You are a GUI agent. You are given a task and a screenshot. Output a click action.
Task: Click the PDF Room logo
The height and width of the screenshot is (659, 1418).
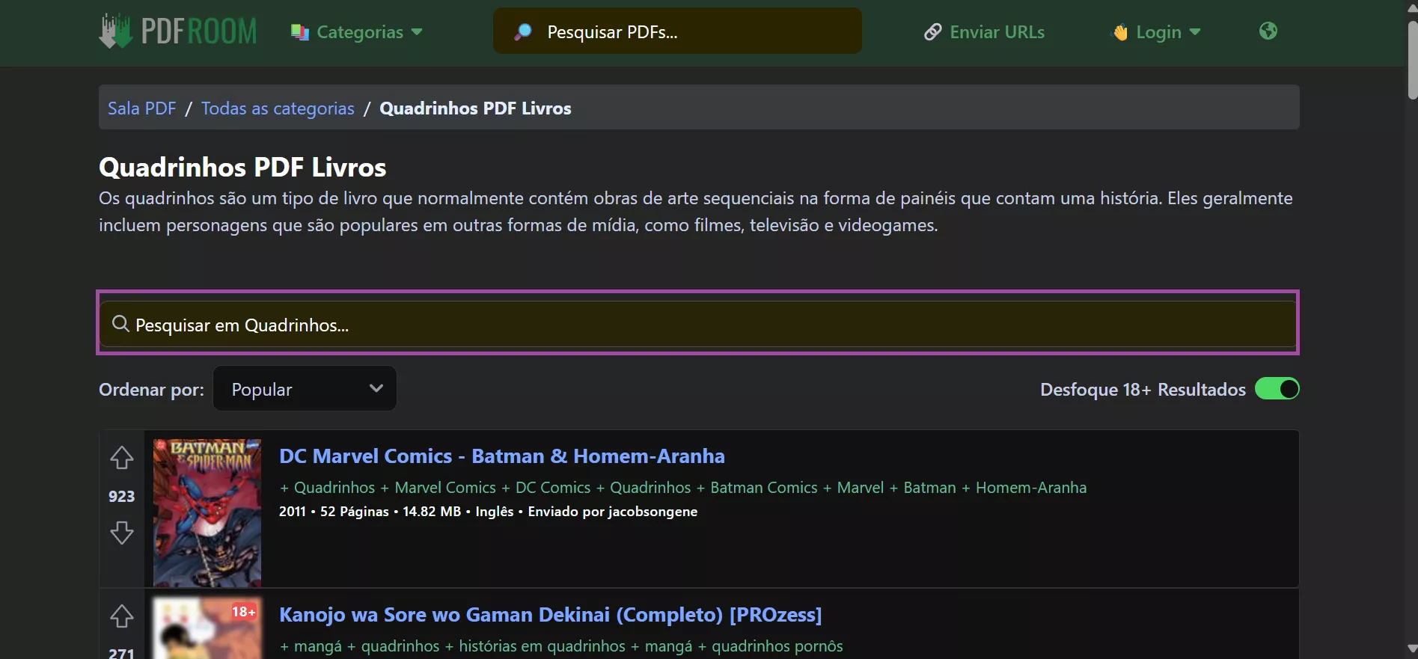pos(178,31)
